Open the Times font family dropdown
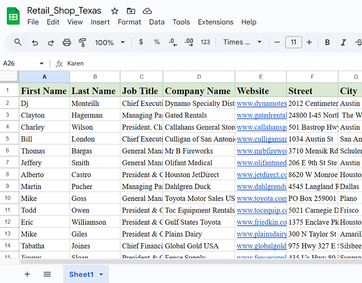 [x=242, y=42]
